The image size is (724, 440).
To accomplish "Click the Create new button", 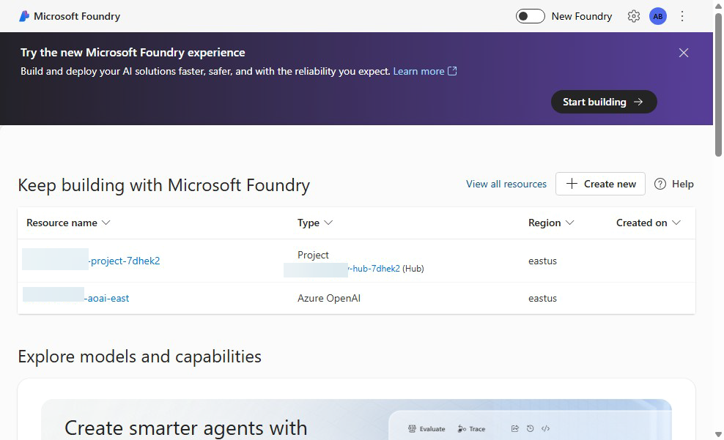I will tap(600, 184).
